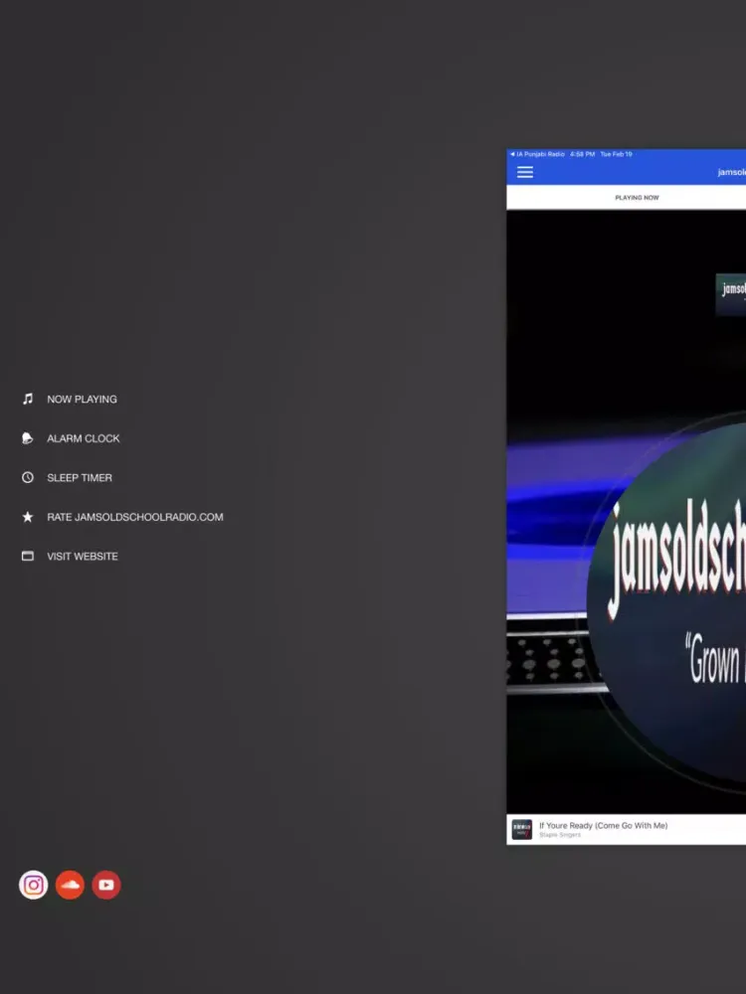Tap the current track album thumbnail
Image resolution: width=746 pixels, height=994 pixels.
pyautogui.click(x=522, y=829)
